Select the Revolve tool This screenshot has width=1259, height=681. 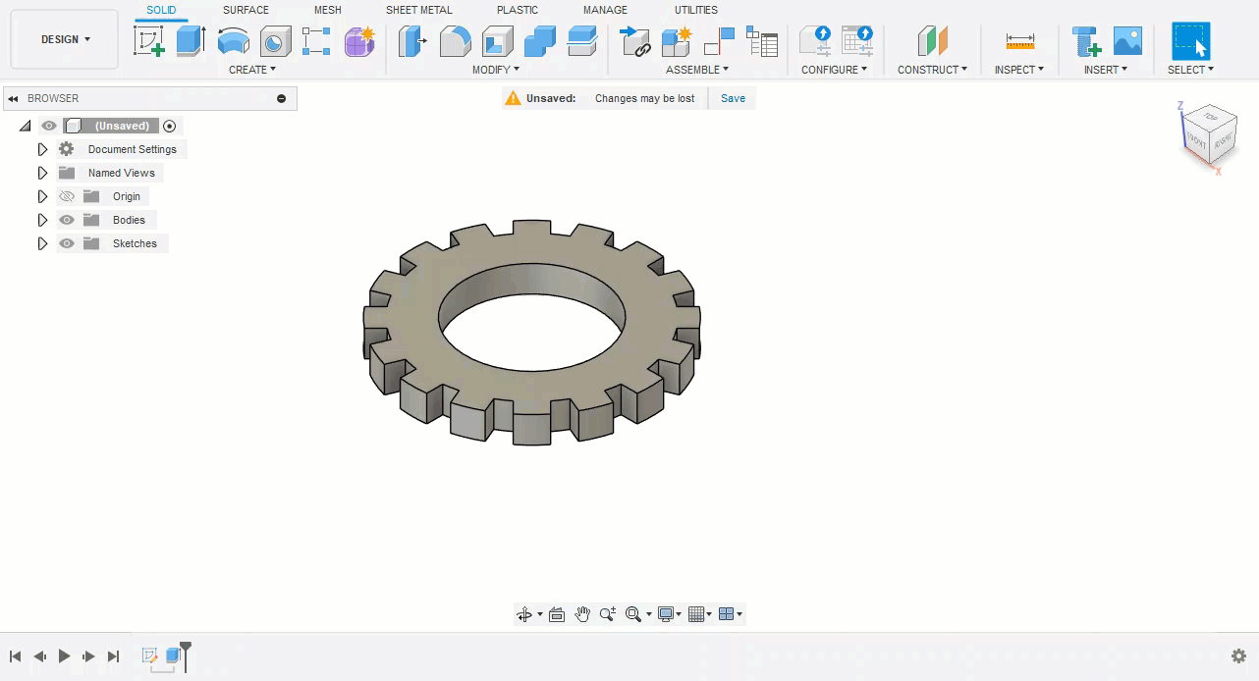tap(233, 41)
